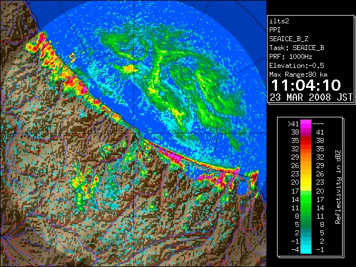Click the "ilts2" radar name text
356x267 pixels.
279,21
